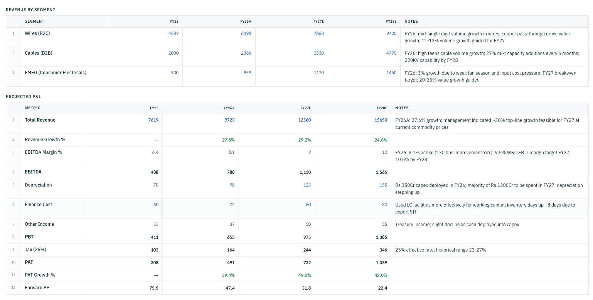Image resolution: width=593 pixels, height=300 pixels.
Task: Click Forward PE FY28E value 22.4
Action: (x=383, y=288)
